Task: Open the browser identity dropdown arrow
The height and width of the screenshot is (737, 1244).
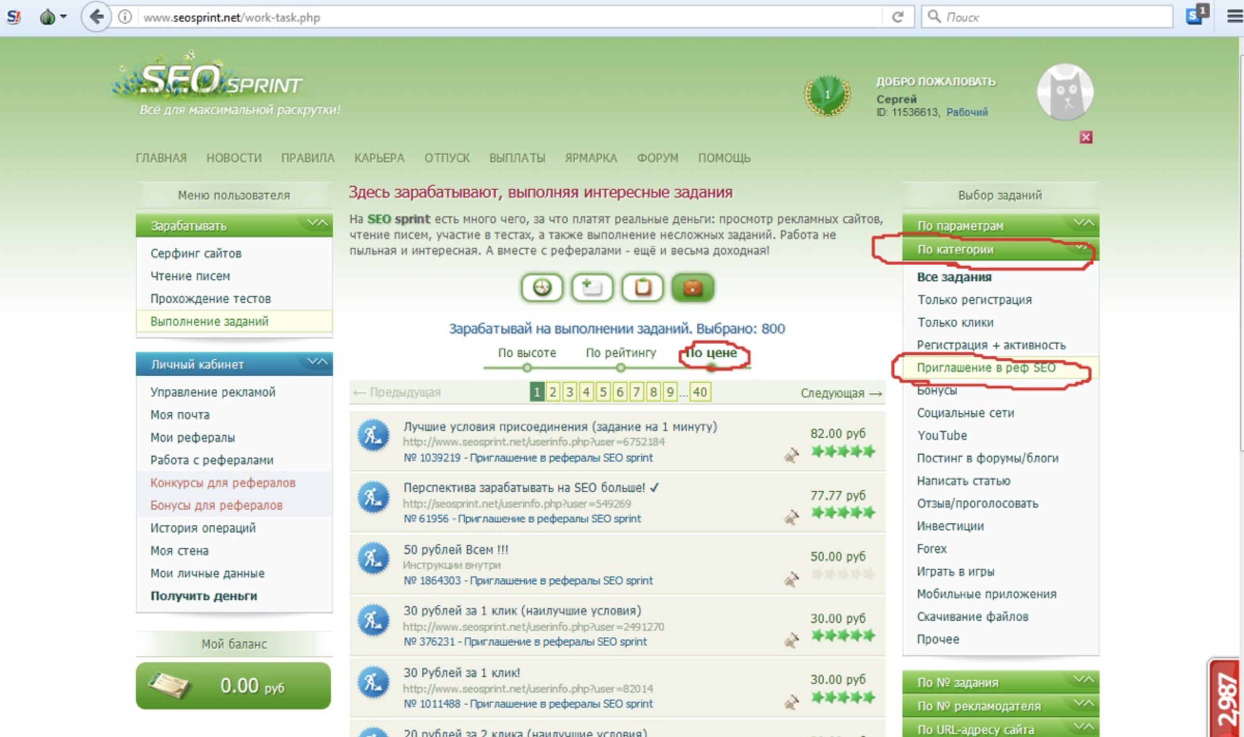Action: tap(63, 17)
